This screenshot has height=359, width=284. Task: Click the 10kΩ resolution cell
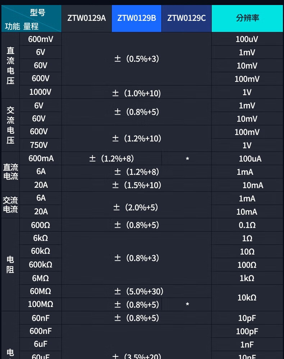click(x=247, y=298)
